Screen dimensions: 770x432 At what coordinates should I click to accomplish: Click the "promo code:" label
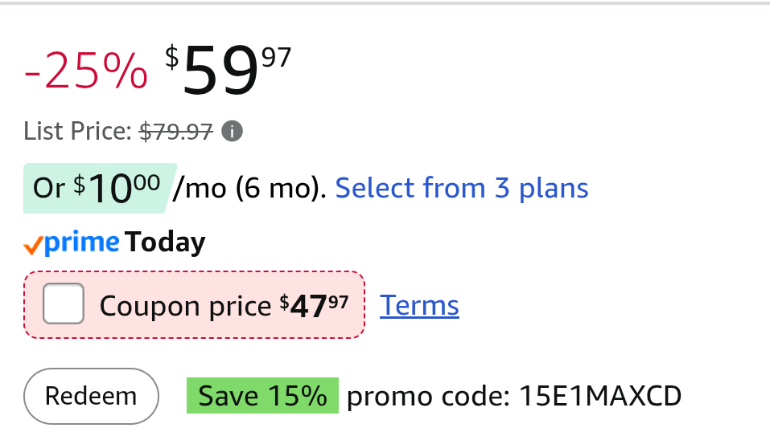(x=428, y=396)
